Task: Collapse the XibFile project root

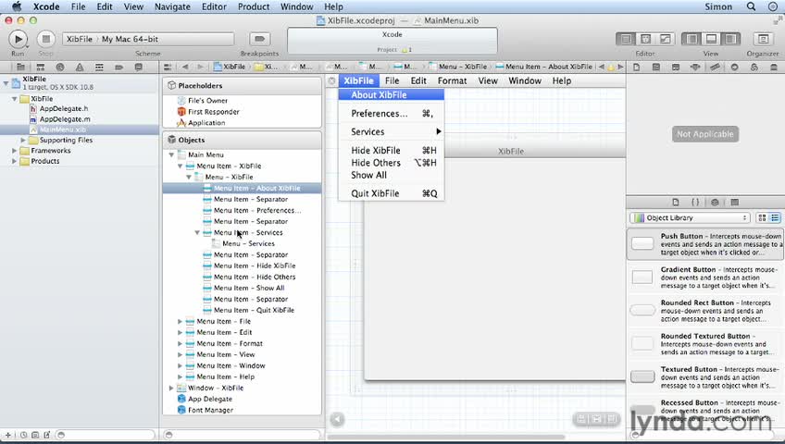Action: coord(6,83)
